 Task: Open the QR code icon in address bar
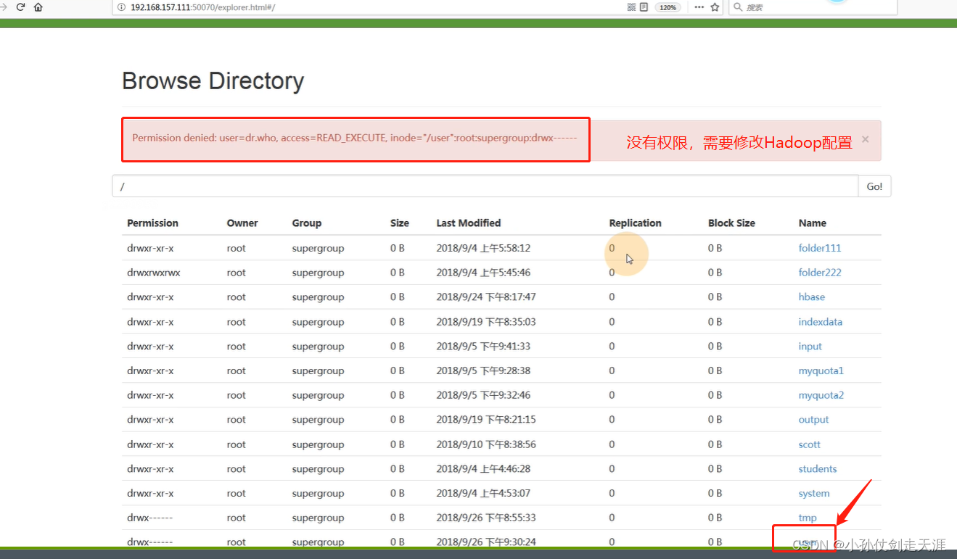pos(631,7)
